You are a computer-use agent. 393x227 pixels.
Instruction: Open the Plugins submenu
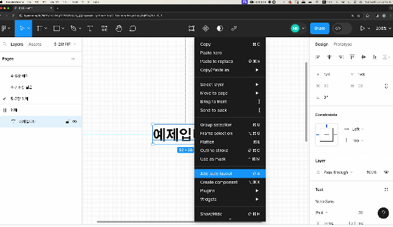click(x=230, y=190)
